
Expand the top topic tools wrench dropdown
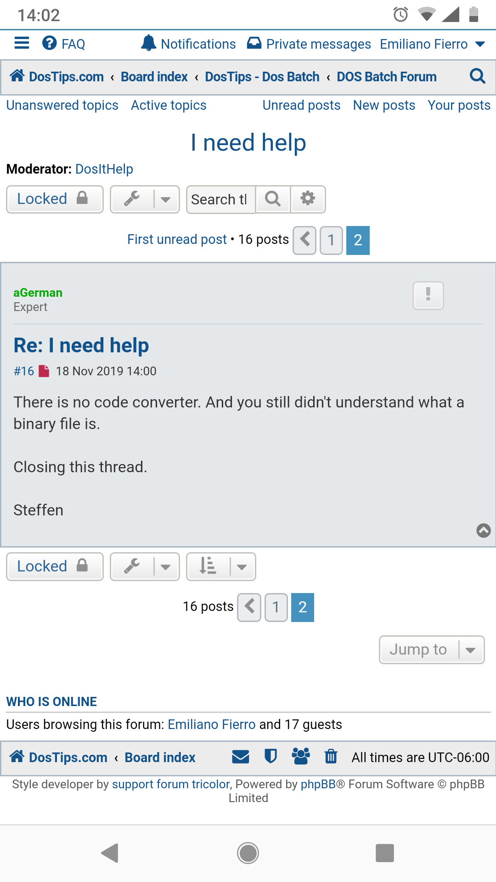pos(145,199)
